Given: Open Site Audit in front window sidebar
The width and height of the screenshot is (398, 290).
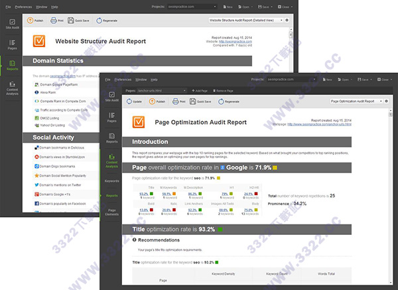Looking at the screenshot, I should click(111, 96).
